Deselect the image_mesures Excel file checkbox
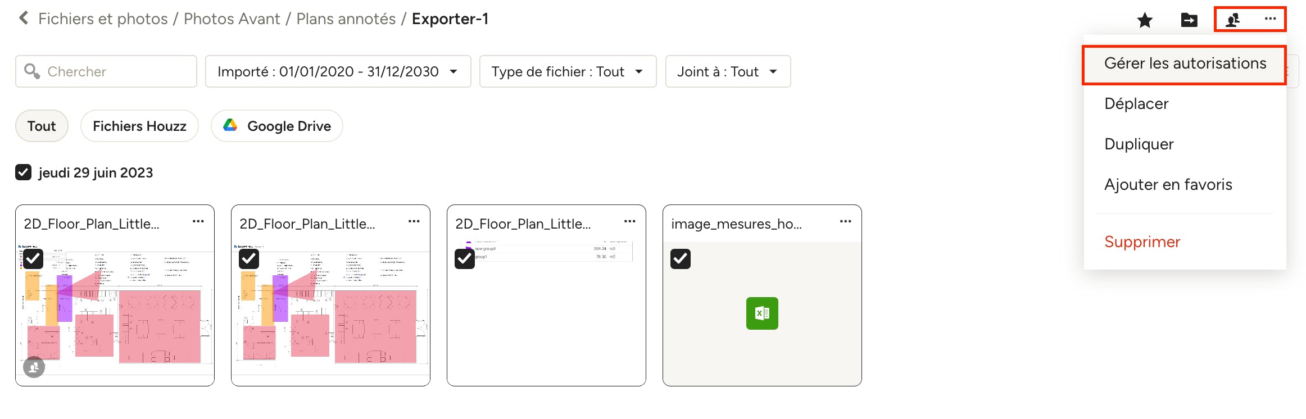 681,259
